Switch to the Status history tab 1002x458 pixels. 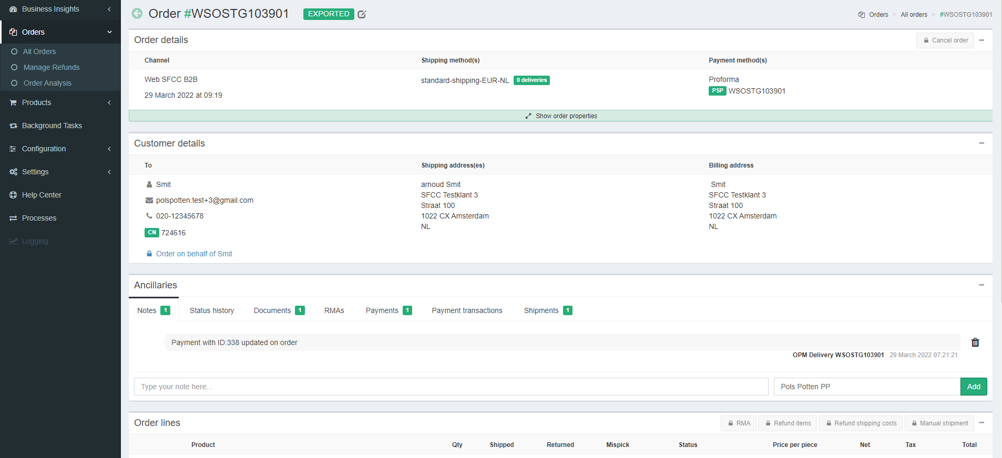pyautogui.click(x=212, y=310)
